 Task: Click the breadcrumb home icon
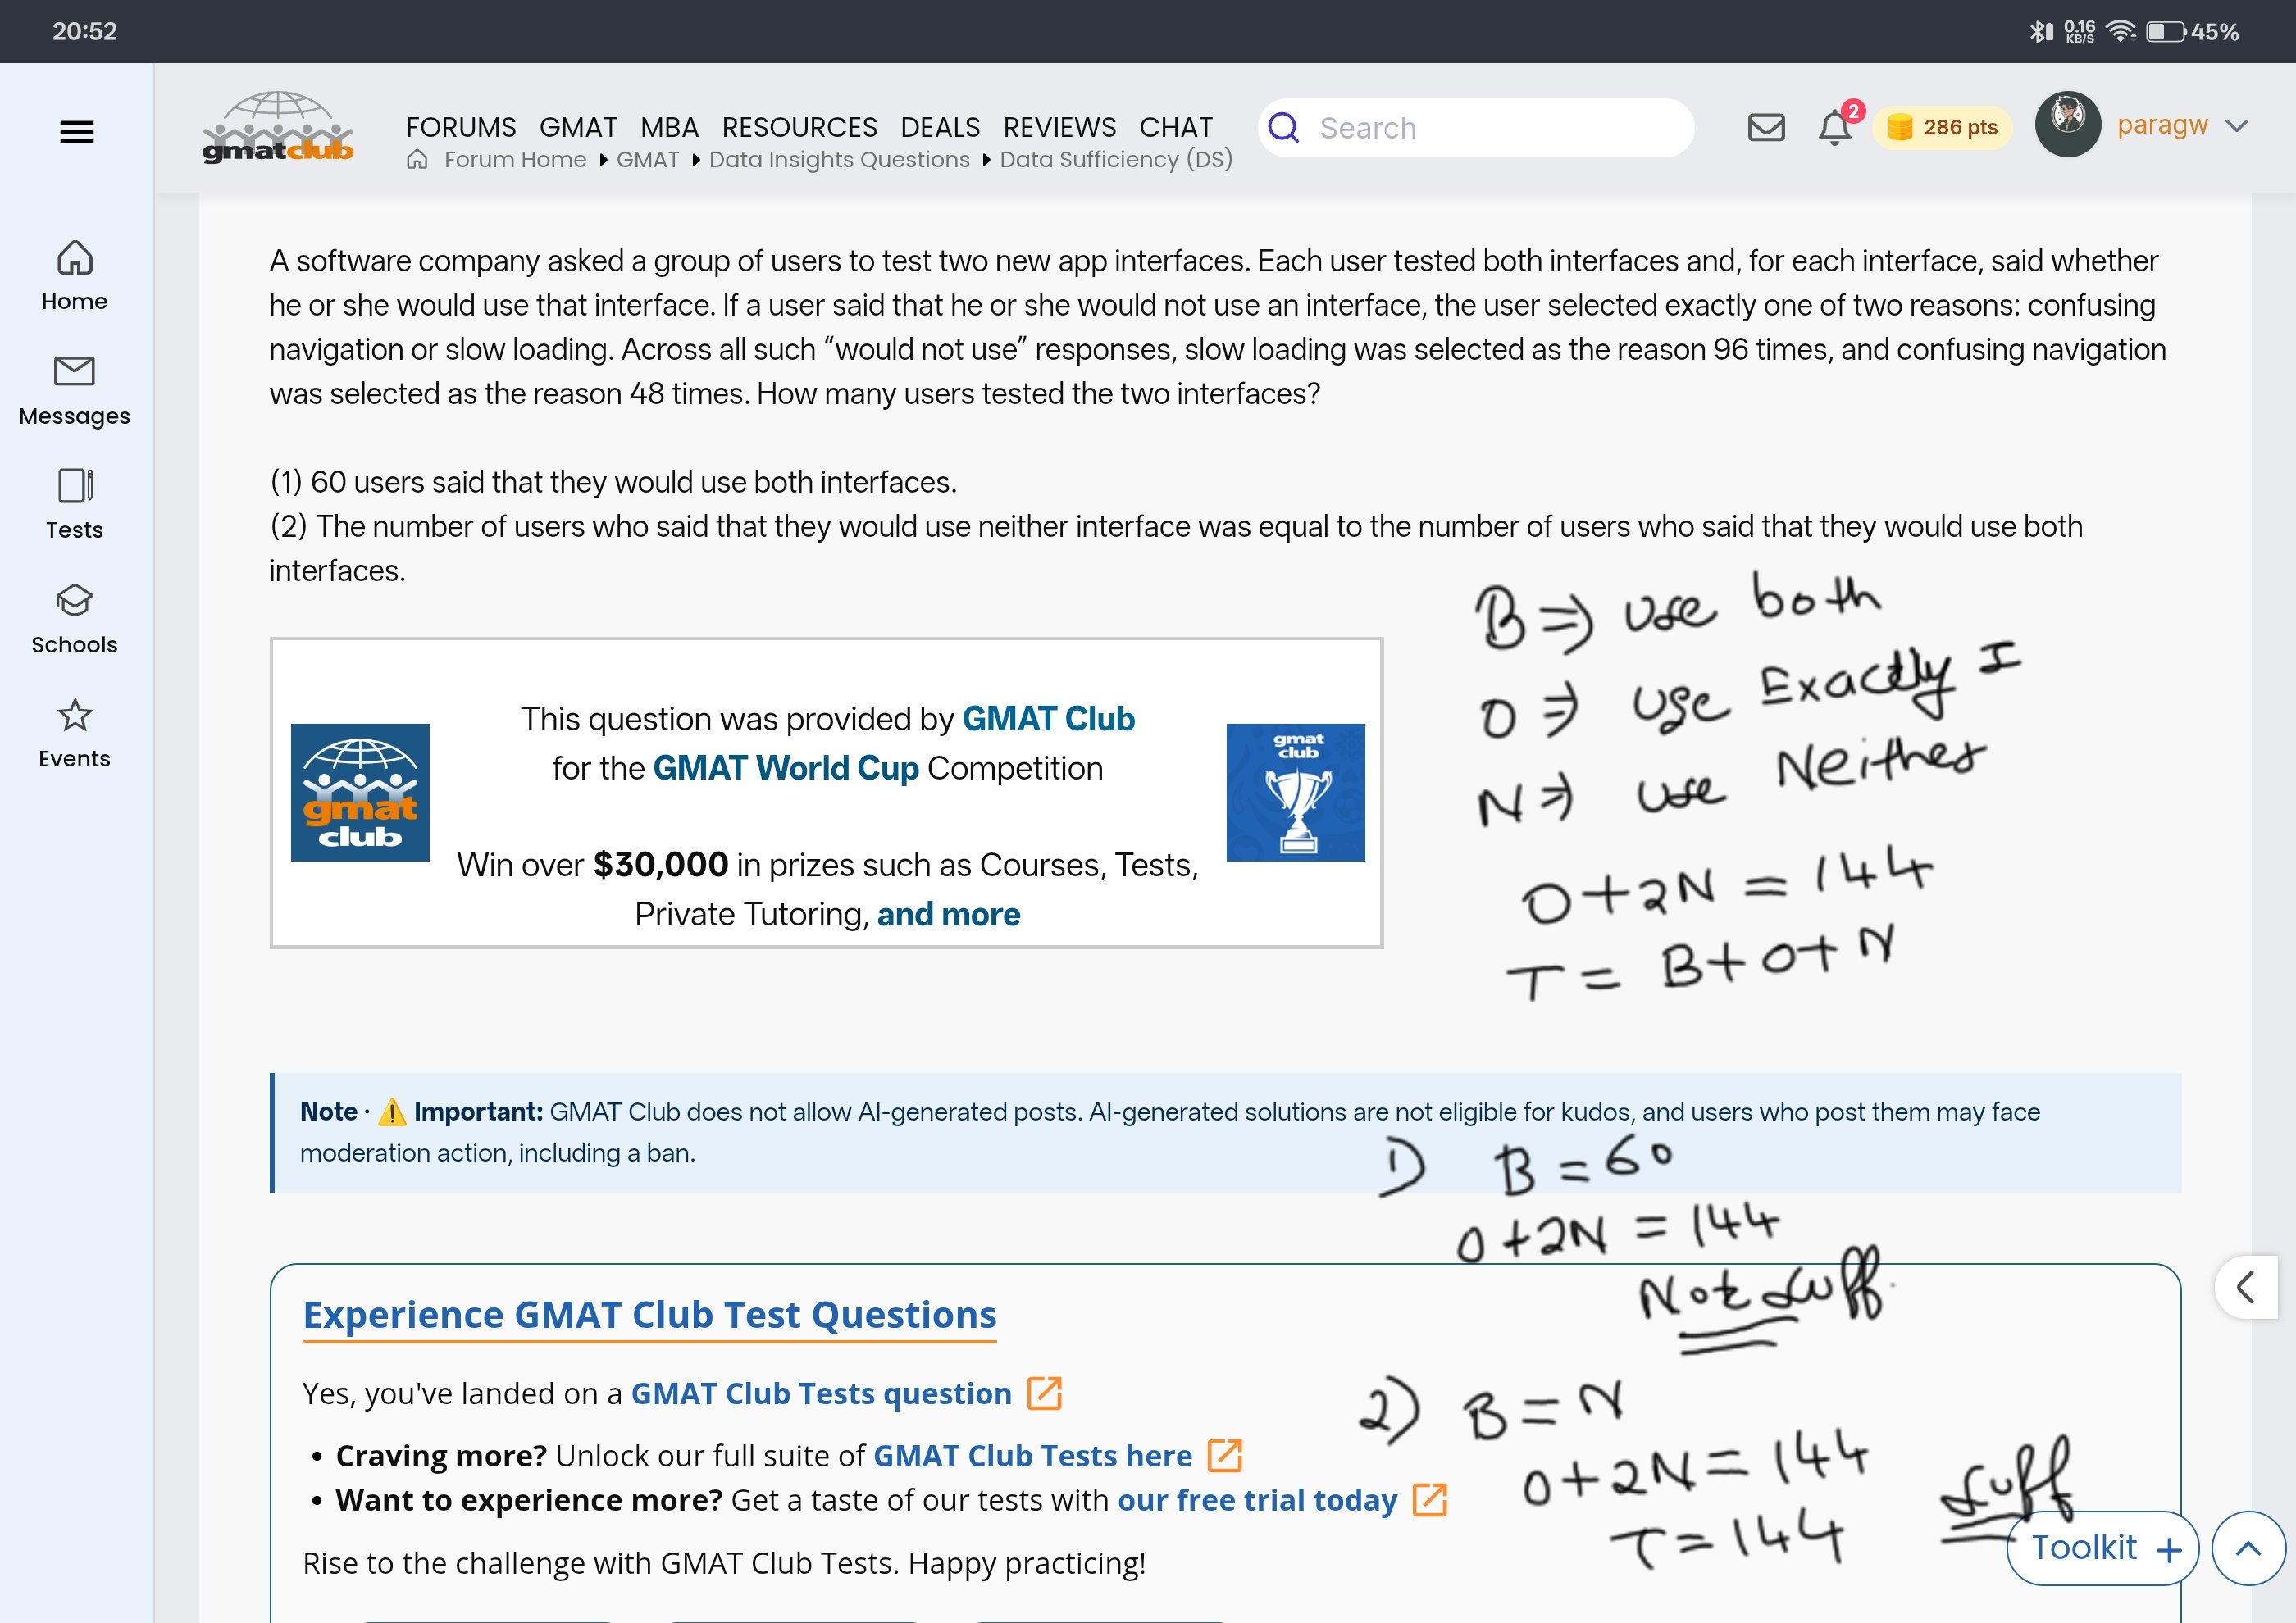417,160
